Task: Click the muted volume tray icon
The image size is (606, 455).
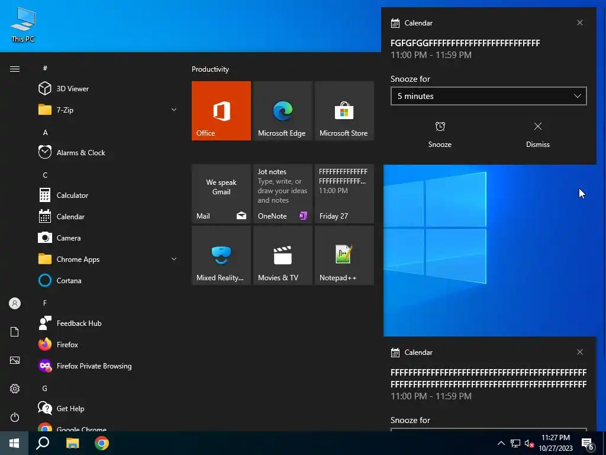Action: [x=529, y=443]
